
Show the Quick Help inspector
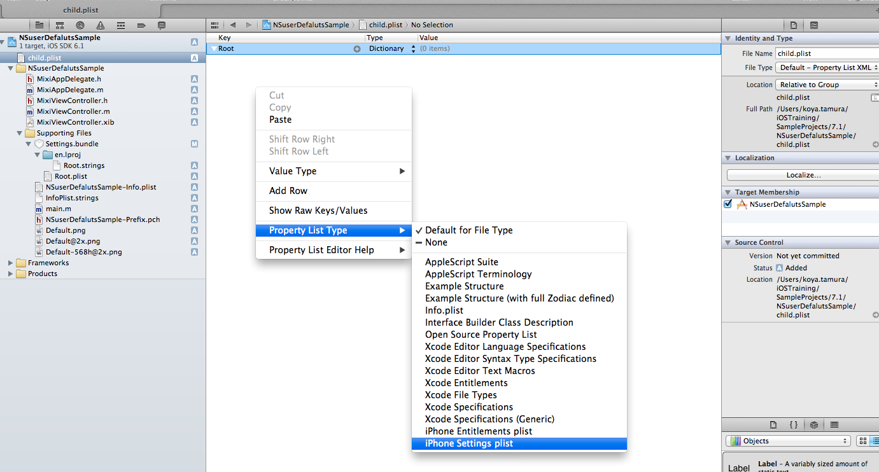tap(814, 25)
